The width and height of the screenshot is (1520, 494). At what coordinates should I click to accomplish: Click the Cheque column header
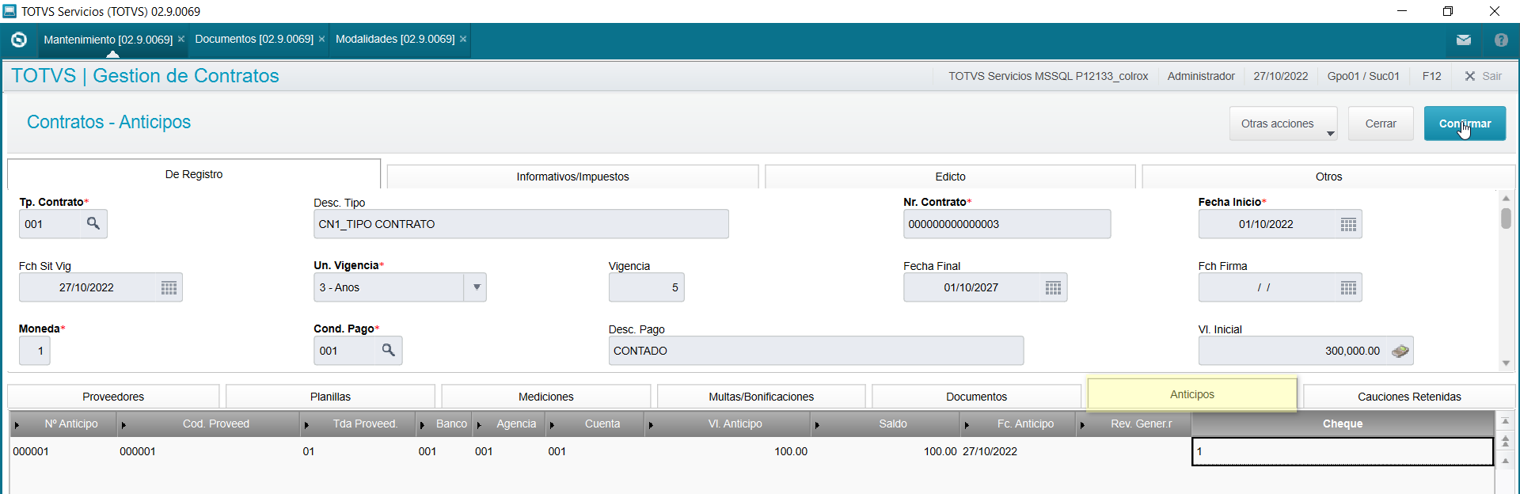(1343, 424)
